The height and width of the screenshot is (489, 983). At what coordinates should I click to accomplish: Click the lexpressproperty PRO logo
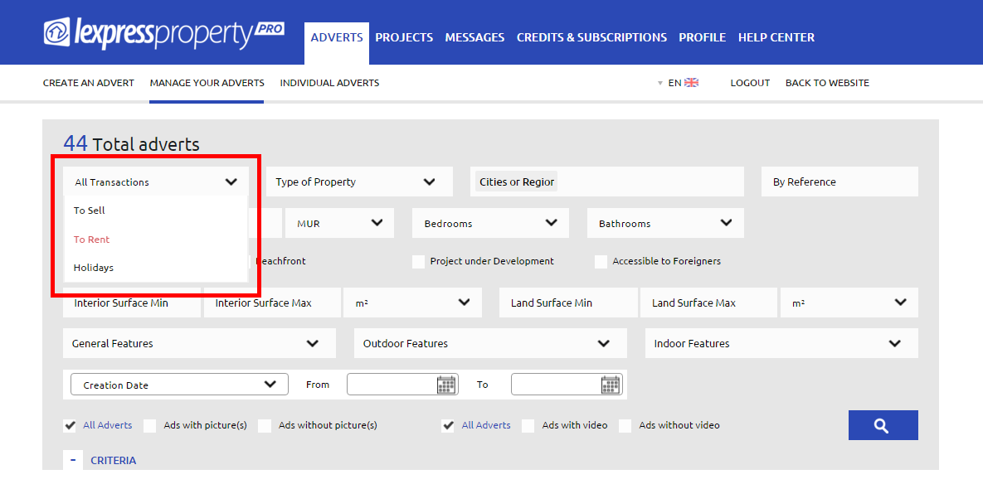coord(164,34)
